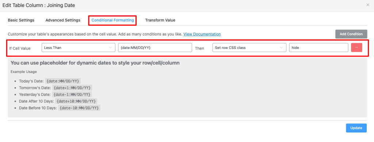Viewport: 374px width, 142px height.
Task: Open the Advanced Settings tab
Action: (63, 20)
